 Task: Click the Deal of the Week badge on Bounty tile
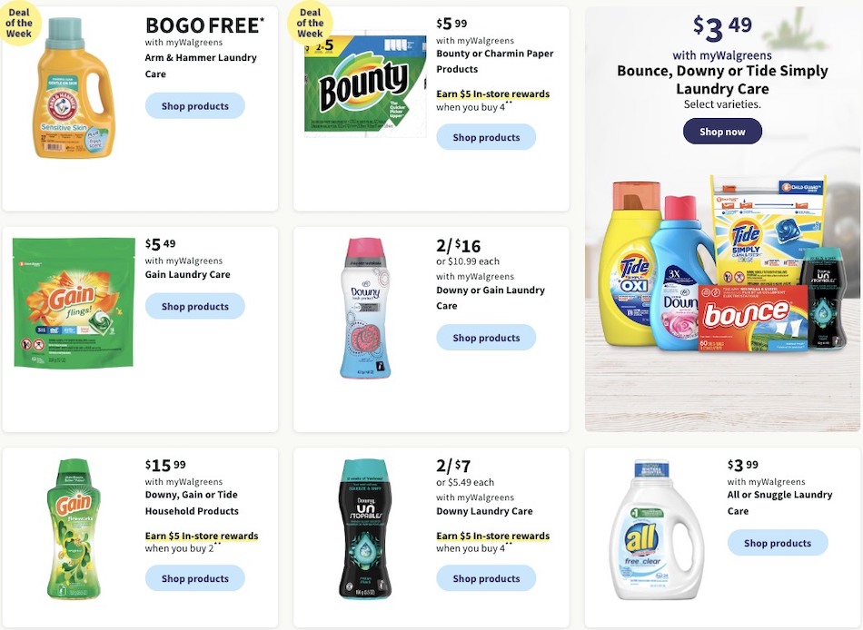[312, 24]
